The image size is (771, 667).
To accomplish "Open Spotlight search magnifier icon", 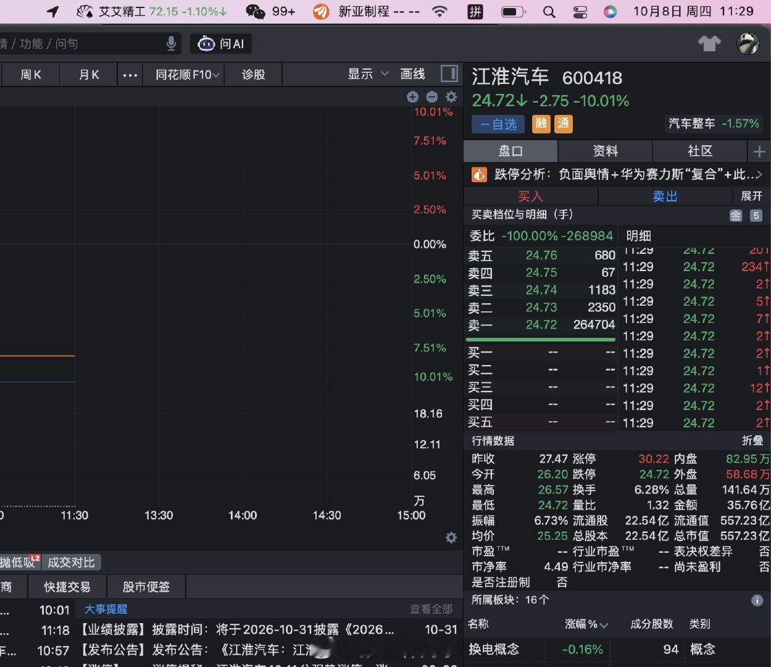I will click(x=549, y=12).
